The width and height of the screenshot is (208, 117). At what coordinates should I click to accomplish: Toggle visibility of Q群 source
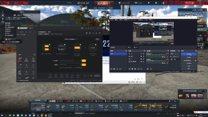[141, 56]
